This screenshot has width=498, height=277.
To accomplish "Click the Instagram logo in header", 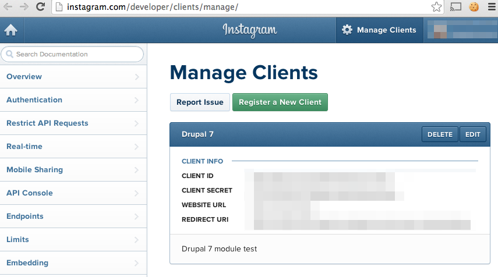I will [x=250, y=30].
